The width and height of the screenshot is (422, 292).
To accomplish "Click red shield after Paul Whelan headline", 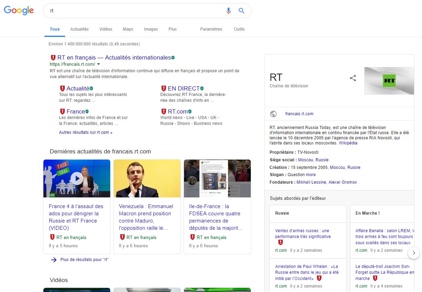I will click(x=319, y=278).
